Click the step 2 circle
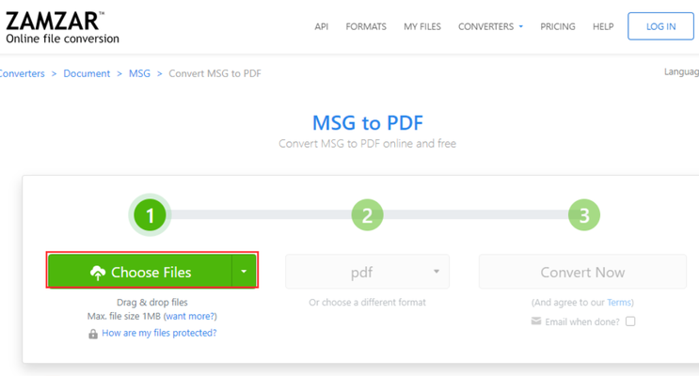The image size is (699, 376). coord(367,215)
